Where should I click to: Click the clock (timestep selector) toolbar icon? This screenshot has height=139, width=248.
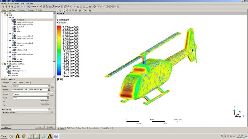(x=95, y=6)
